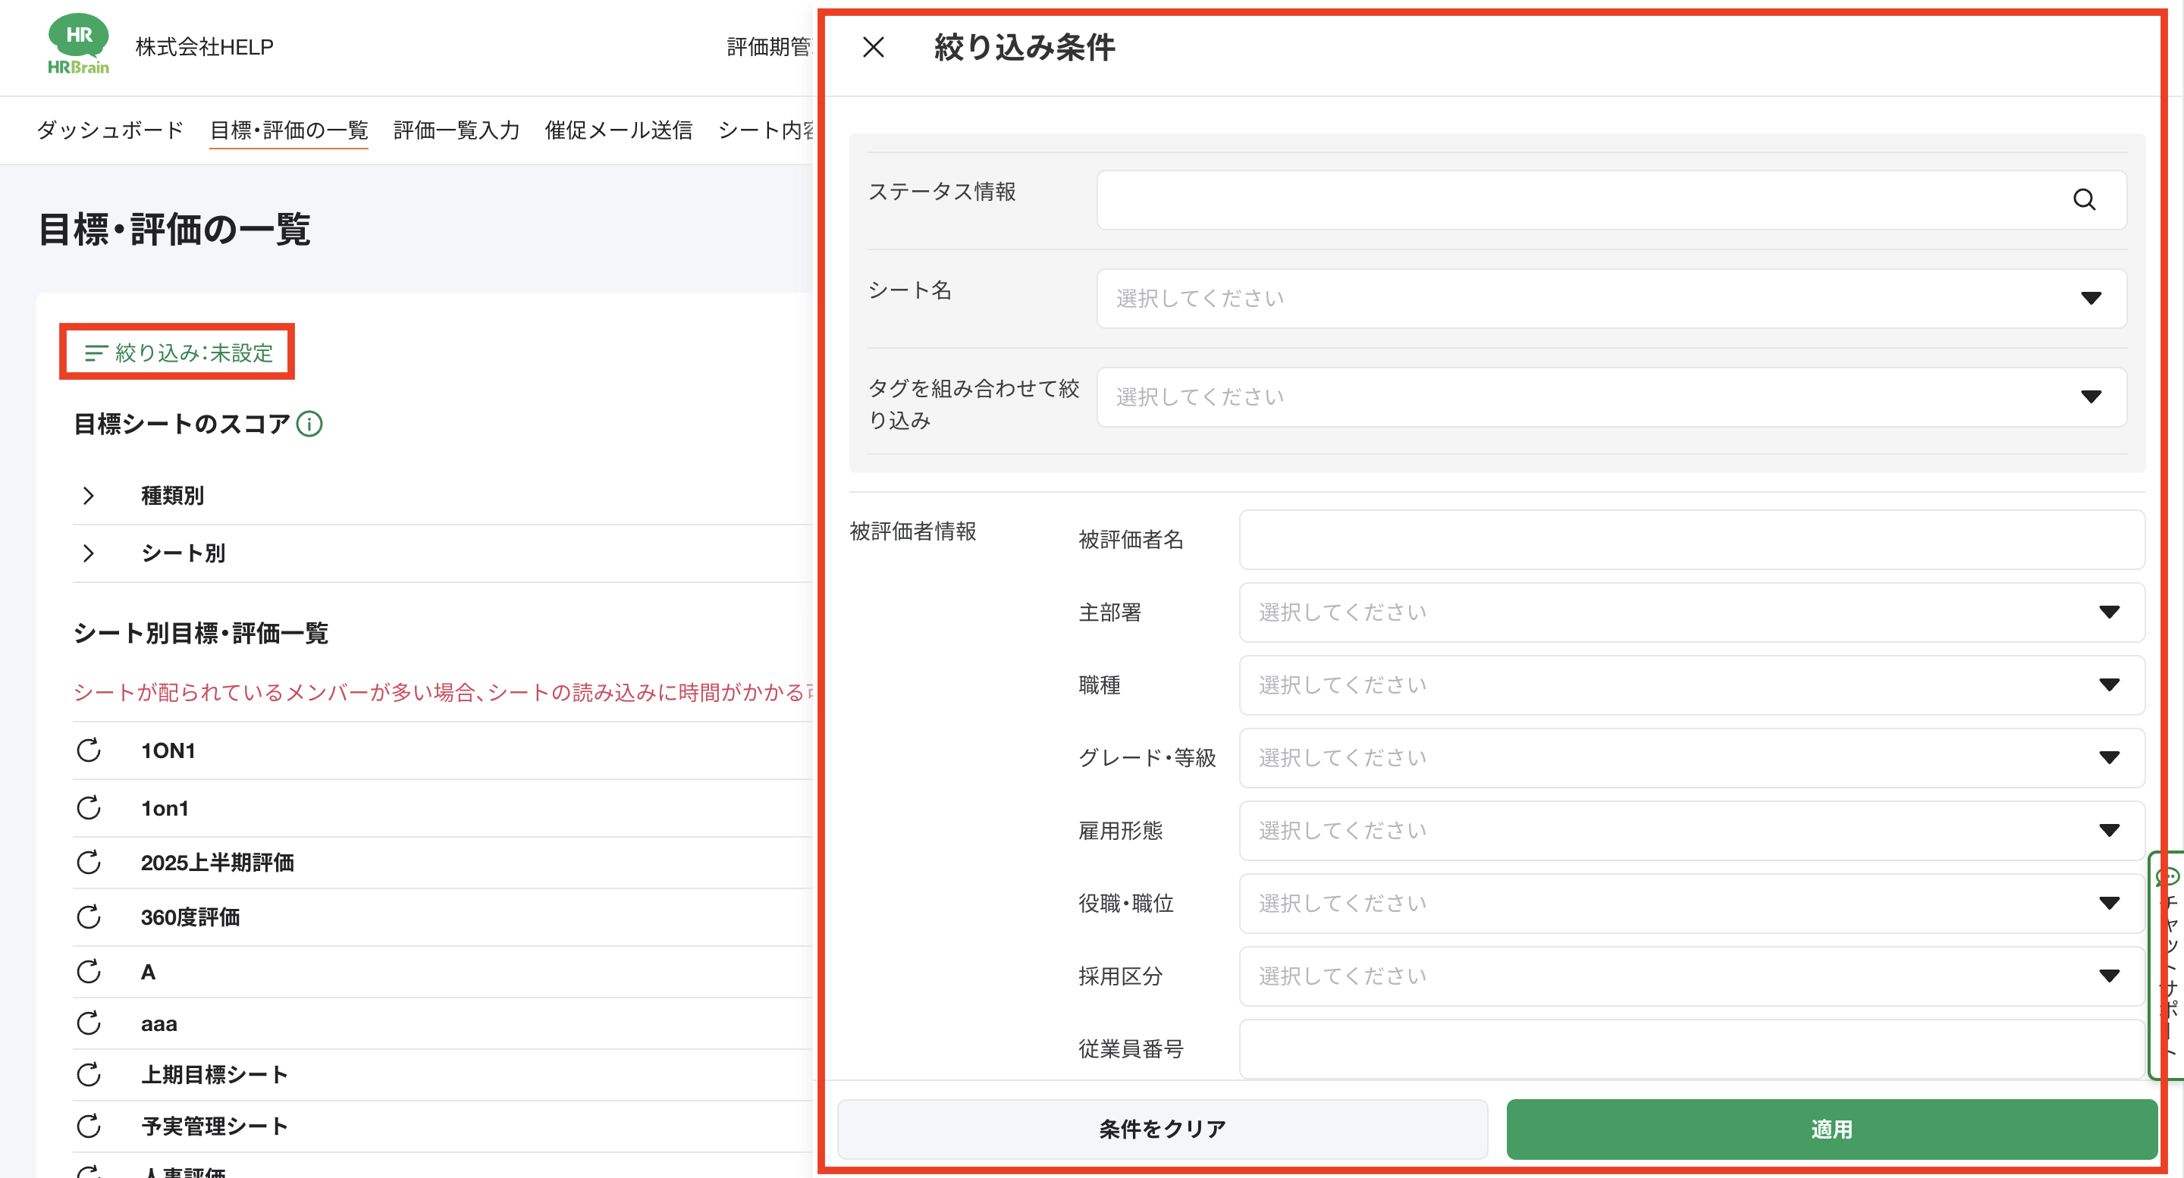Click the reload icon next to 2025上半期評価

coord(89,863)
